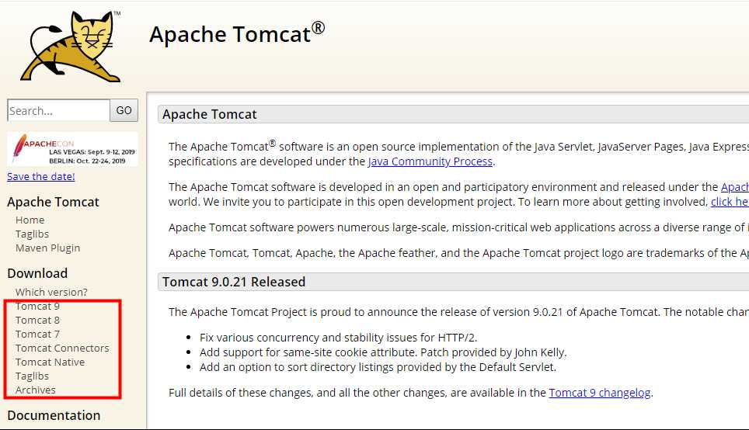This screenshot has width=749, height=430.
Task: Click the Tomcat 9.0.21 Released heading
Action: click(234, 282)
